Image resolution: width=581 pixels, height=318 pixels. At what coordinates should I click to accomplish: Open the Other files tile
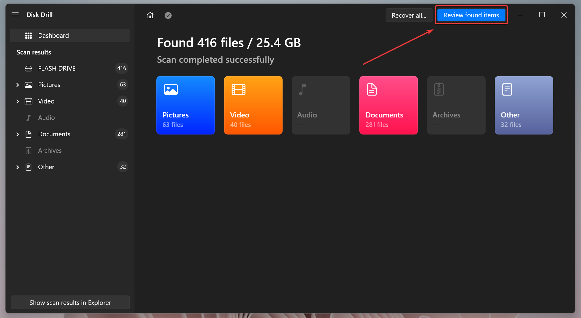524,105
